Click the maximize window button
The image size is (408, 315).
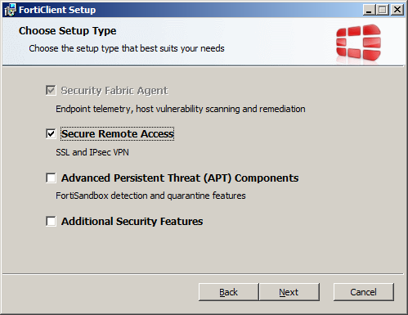click(x=383, y=10)
